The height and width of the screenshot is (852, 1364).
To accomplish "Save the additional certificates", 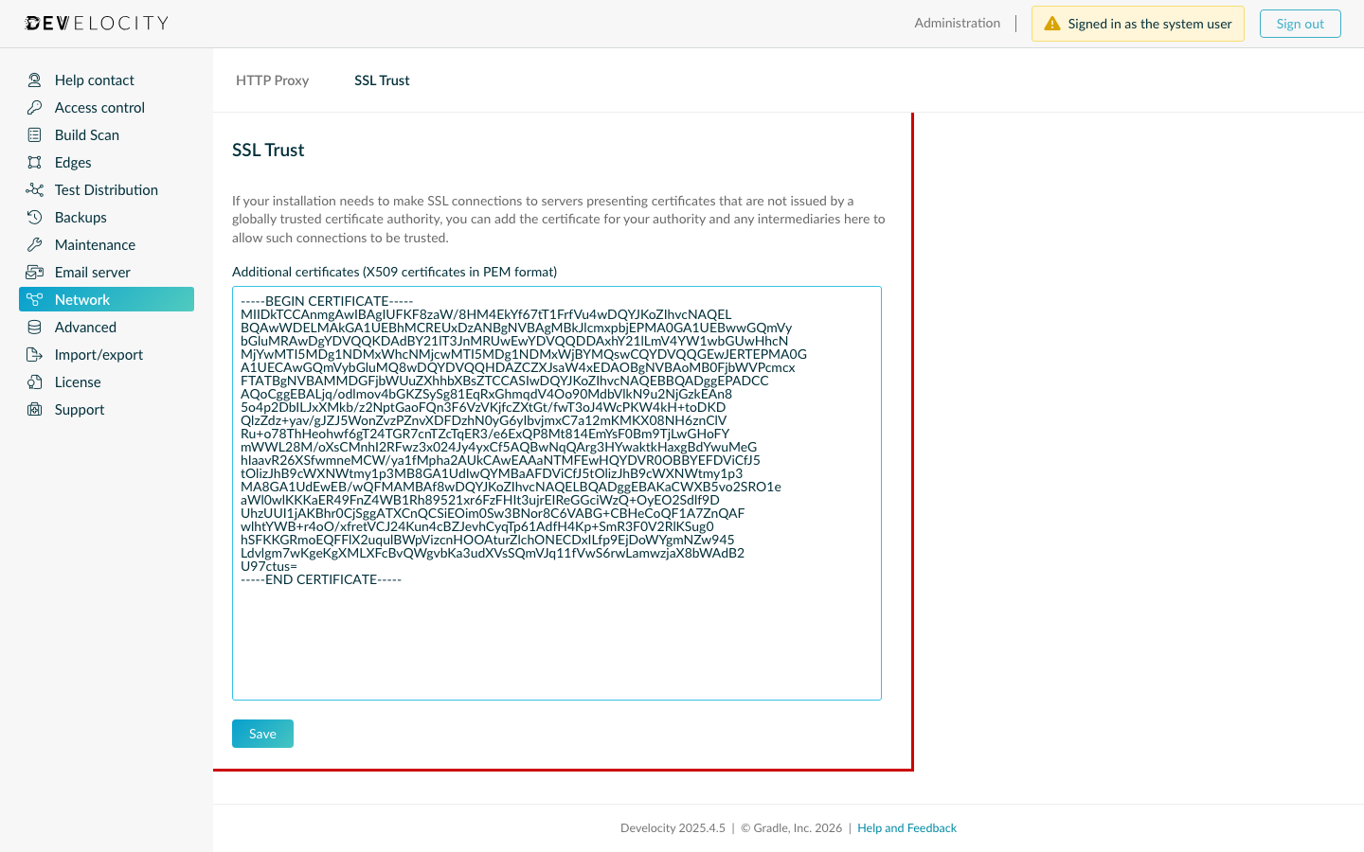I will click(262, 733).
